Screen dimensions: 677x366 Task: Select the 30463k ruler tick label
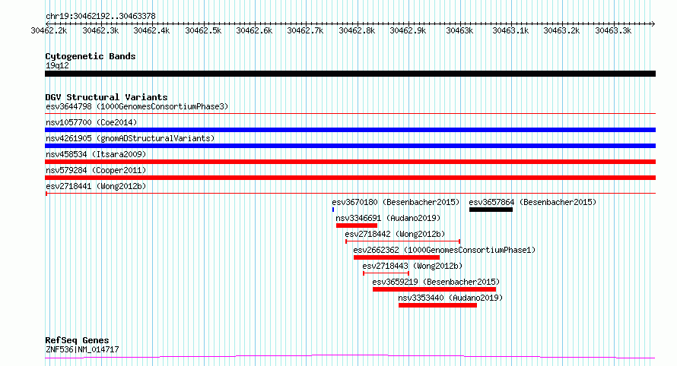point(459,30)
